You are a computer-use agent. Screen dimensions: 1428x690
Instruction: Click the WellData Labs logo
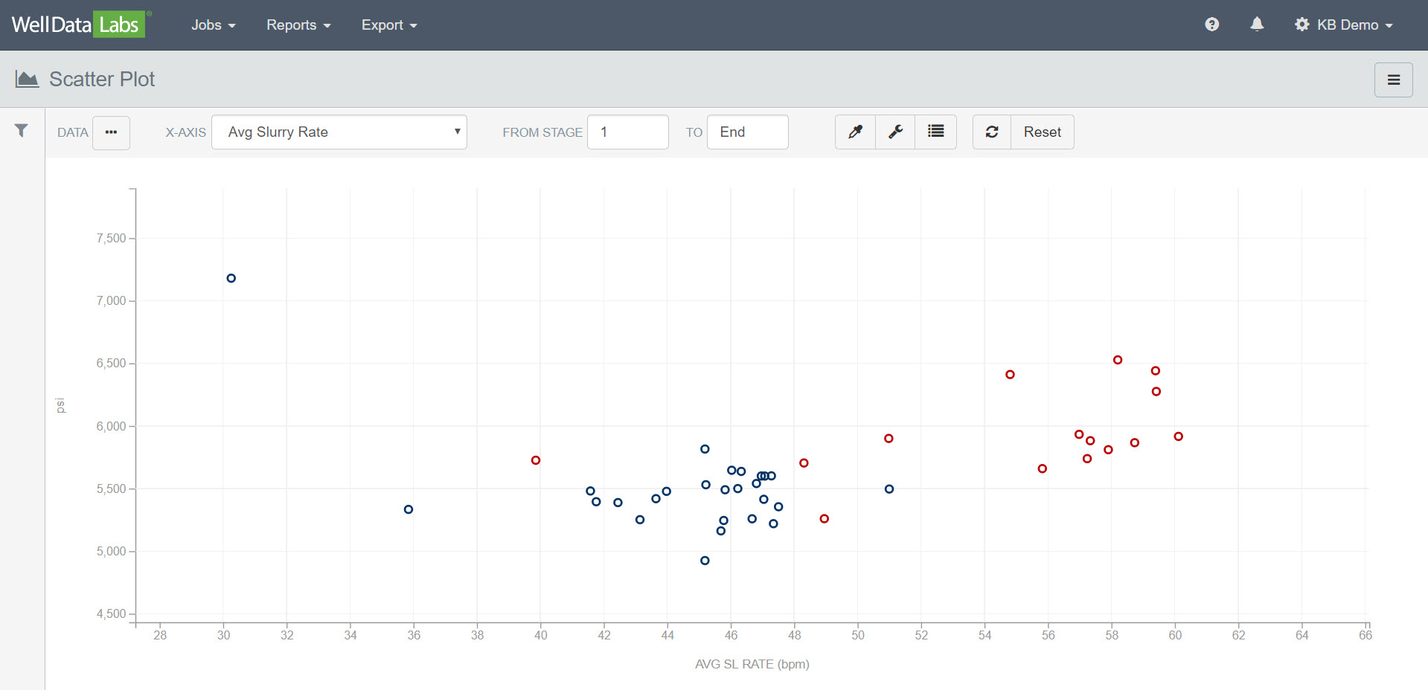point(78,25)
